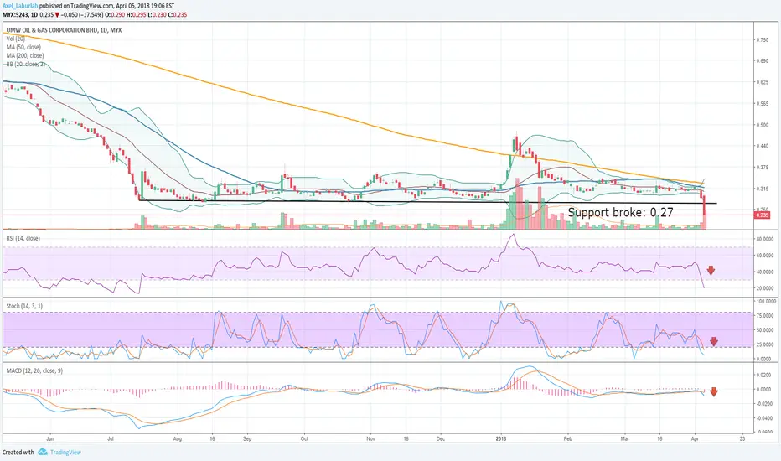The height and width of the screenshot is (461, 781).
Task: Click the O:0.290 open value
Action: point(115,15)
